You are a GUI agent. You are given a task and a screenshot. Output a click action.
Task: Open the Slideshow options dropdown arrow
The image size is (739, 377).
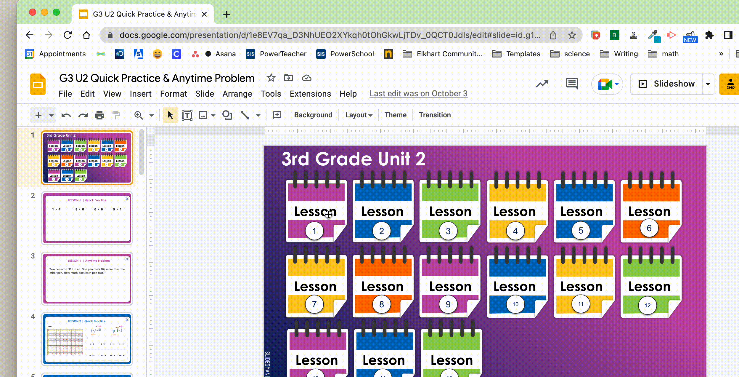[708, 84]
